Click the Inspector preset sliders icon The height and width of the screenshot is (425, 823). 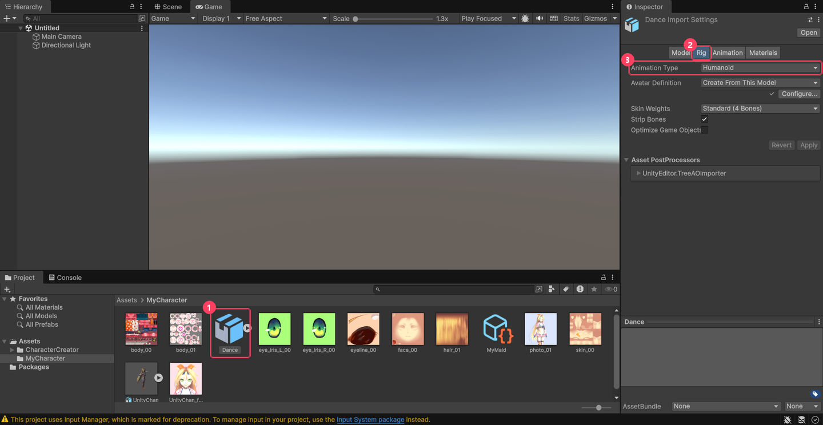pos(810,20)
